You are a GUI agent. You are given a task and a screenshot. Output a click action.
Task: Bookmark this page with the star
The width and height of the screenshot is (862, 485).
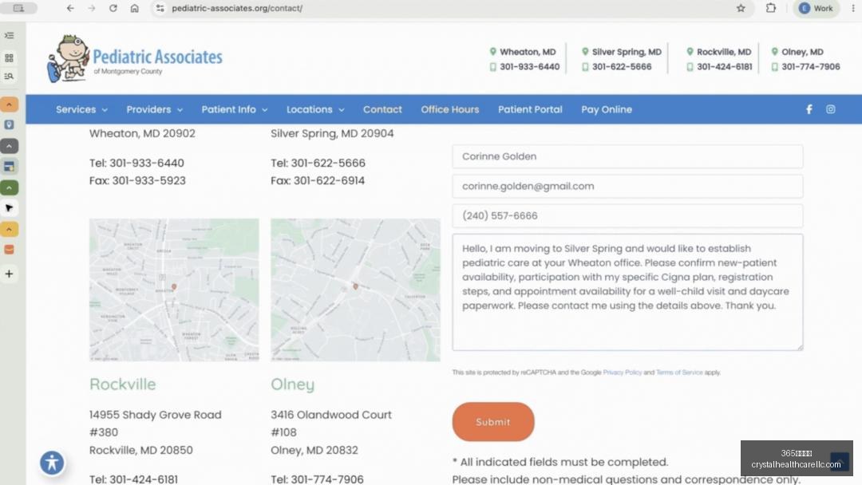point(741,8)
